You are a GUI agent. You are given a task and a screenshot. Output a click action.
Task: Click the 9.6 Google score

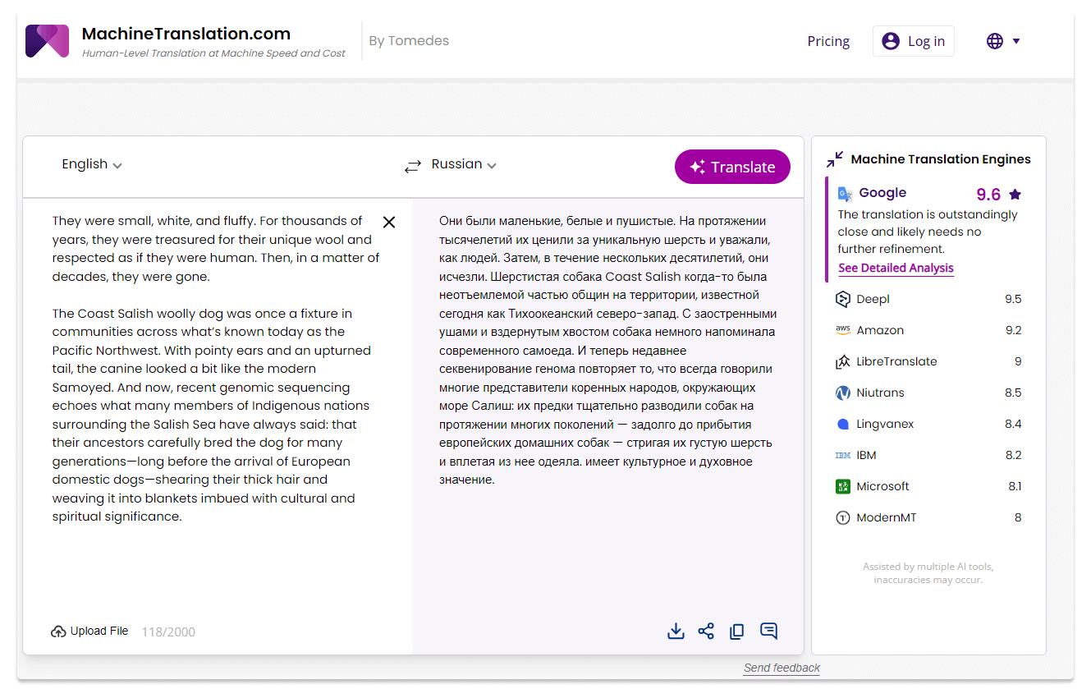[988, 195]
